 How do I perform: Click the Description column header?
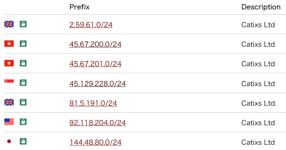[261, 7]
